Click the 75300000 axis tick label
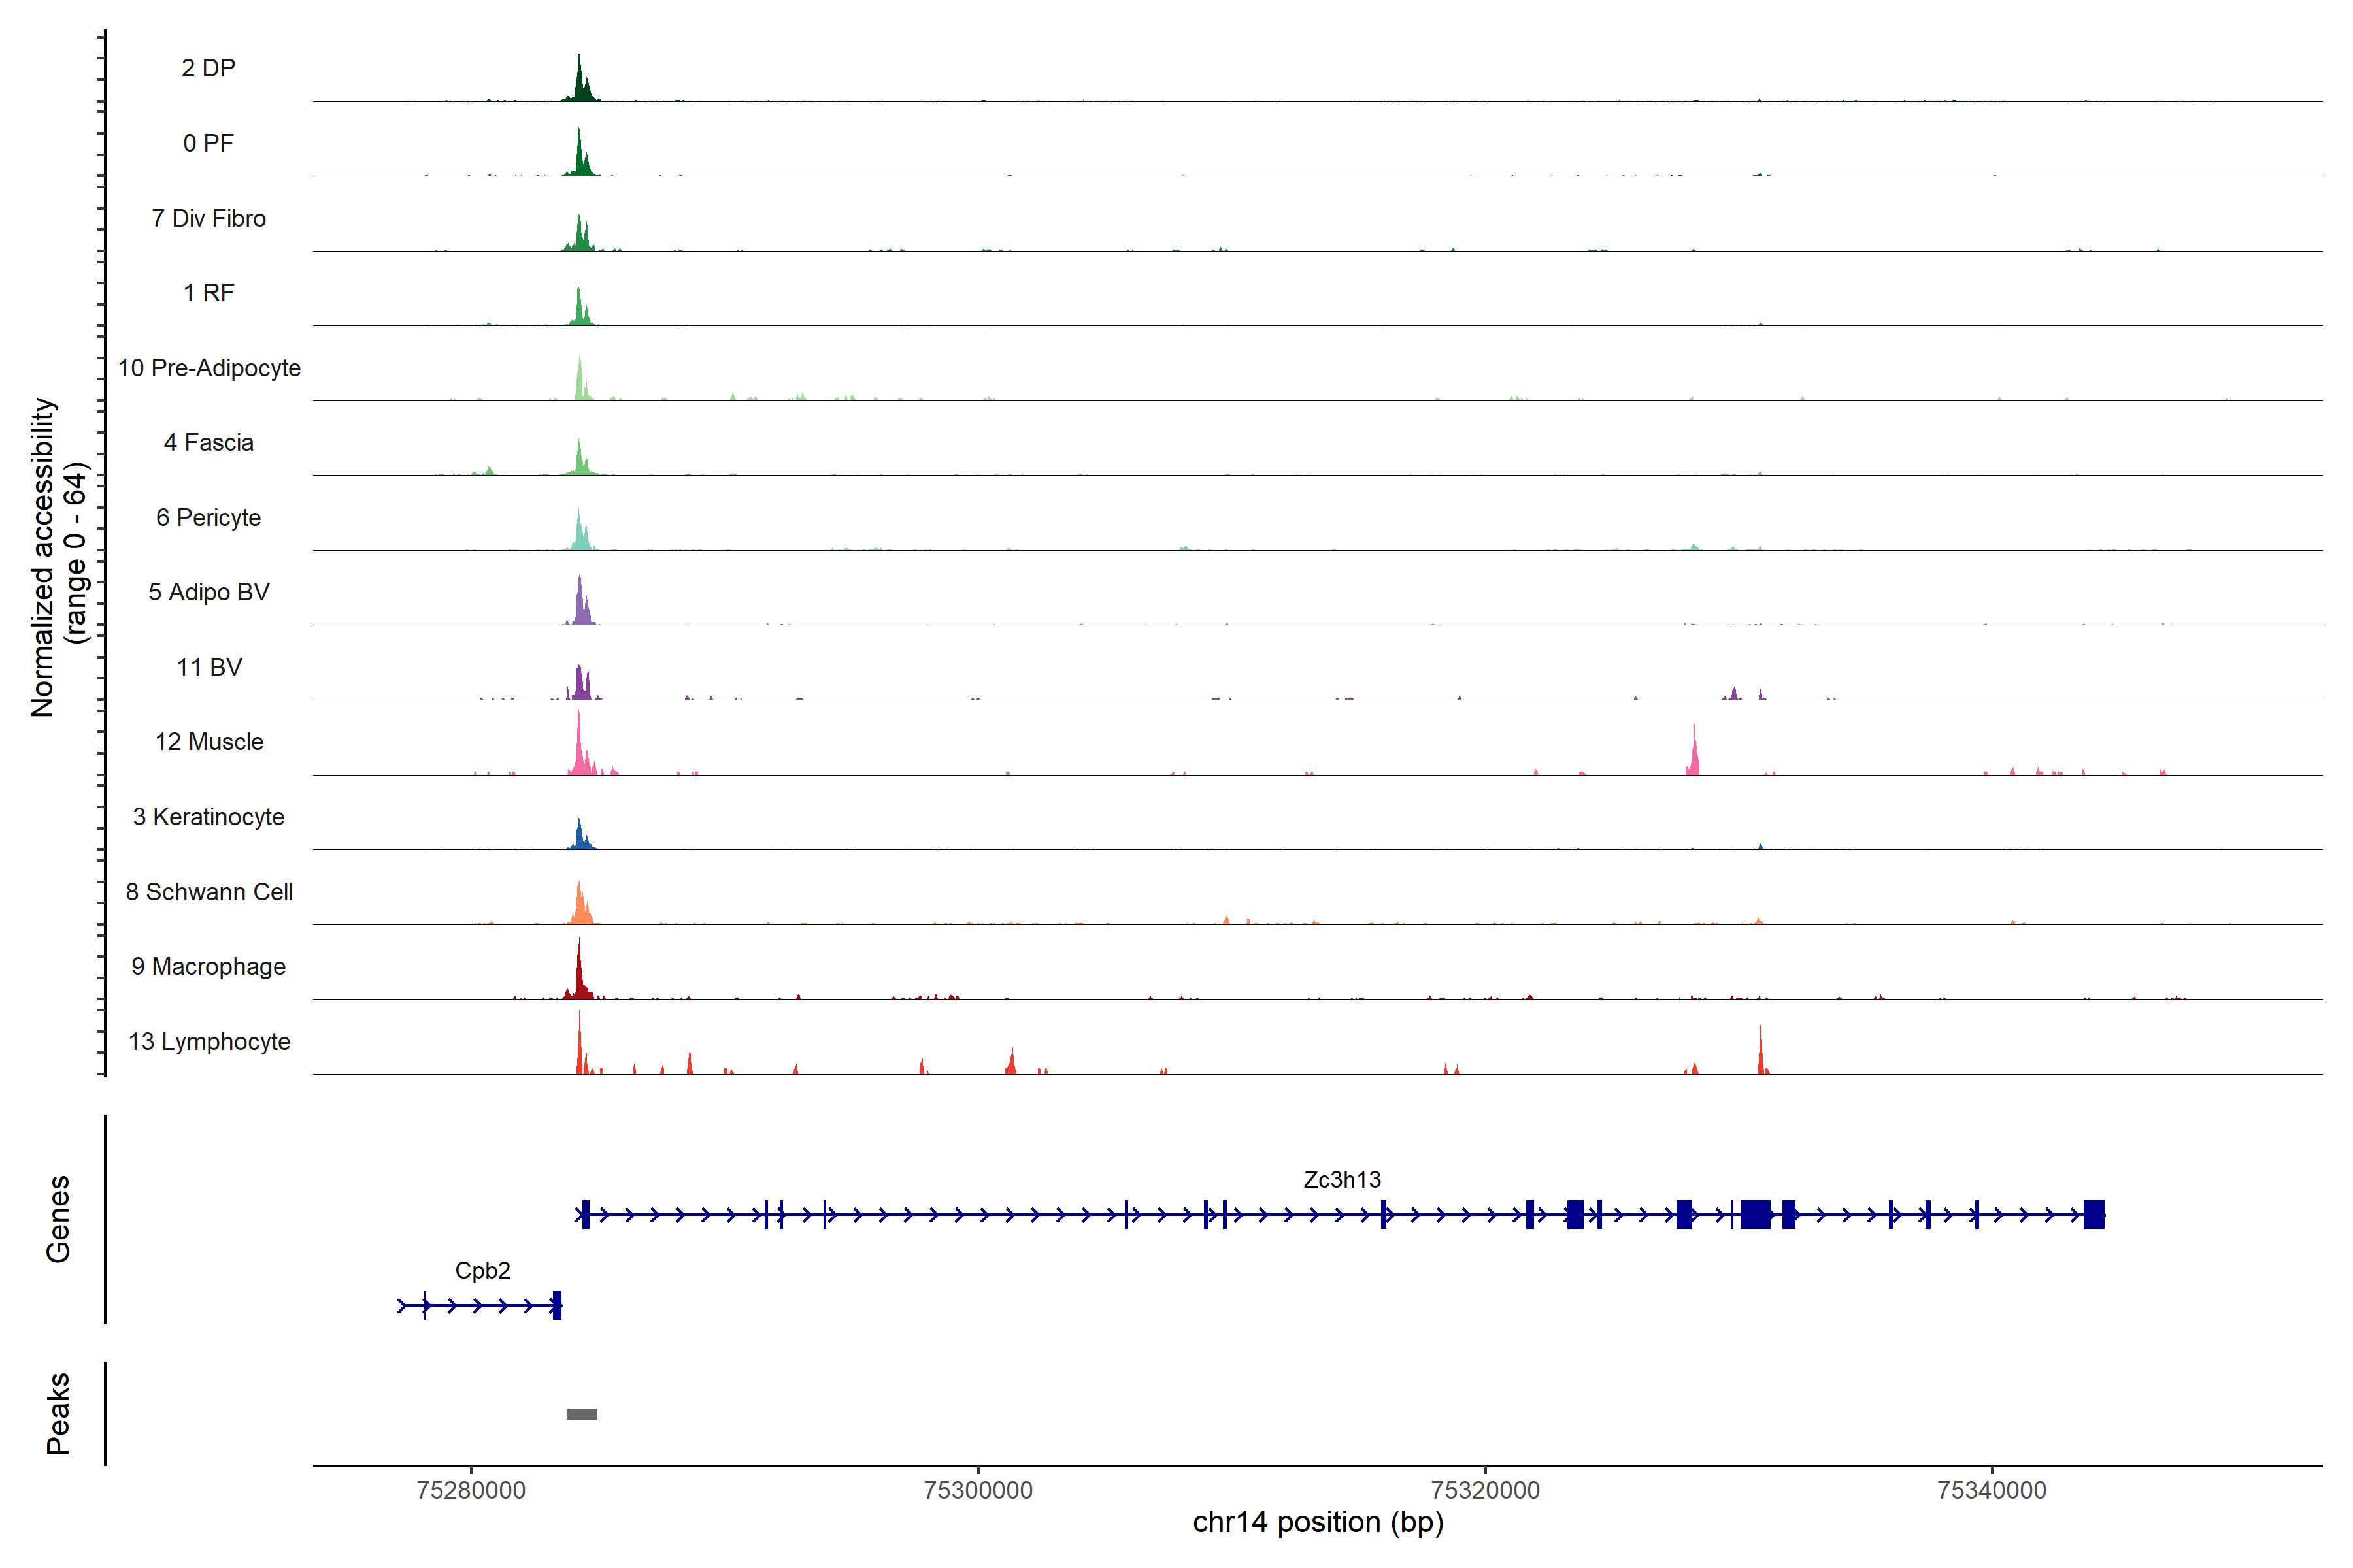Screen dimensions: 2353x1568 coord(977,1490)
